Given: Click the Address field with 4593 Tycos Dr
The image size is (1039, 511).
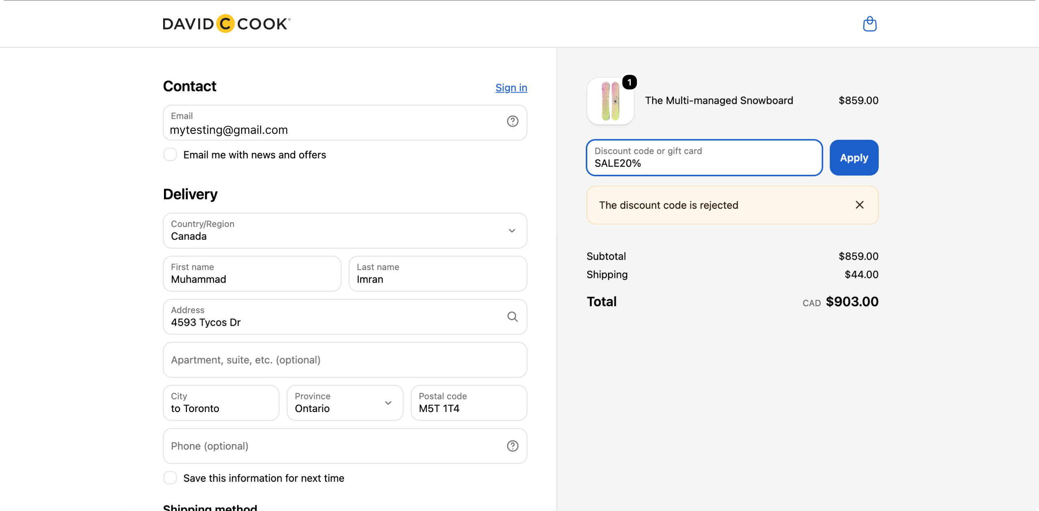Looking at the screenshot, I should pos(345,317).
